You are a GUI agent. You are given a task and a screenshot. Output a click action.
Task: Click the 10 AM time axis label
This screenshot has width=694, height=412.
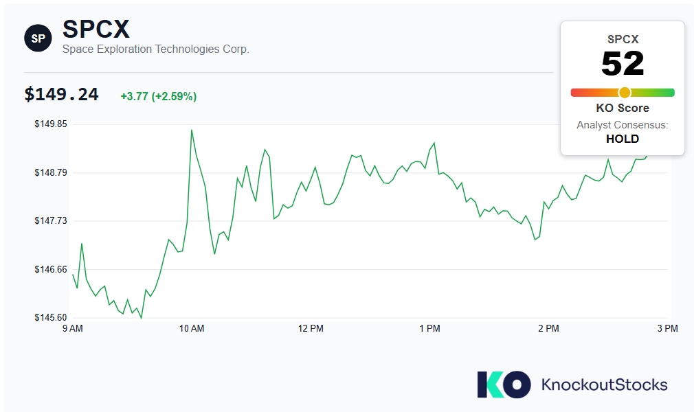click(192, 328)
